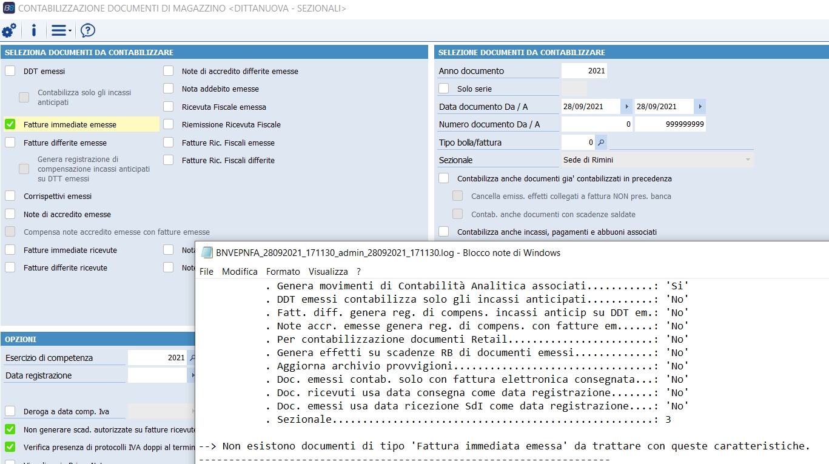Click the Notepad icon in the log window title bar
This screenshot has height=464, width=829.
[x=207, y=253]
